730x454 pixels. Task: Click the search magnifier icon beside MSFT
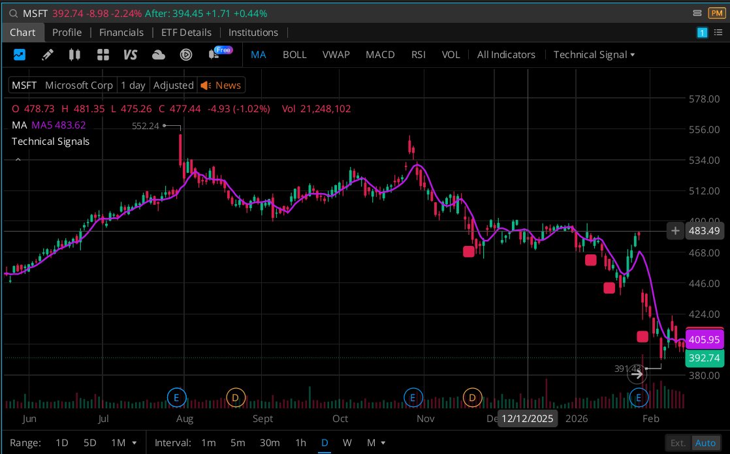[13, 14]
